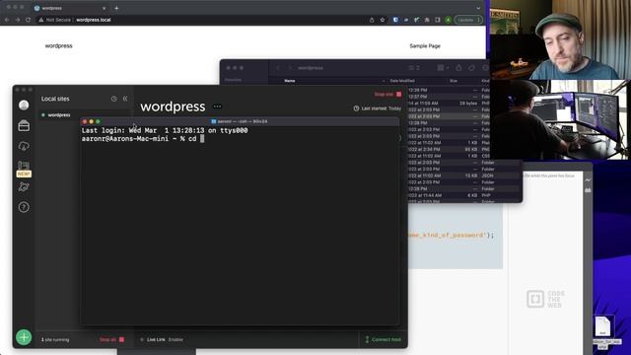Click the Terminal command prompt line
The image size is (631, 355).
pyautogui.click(x=143, y=138)
